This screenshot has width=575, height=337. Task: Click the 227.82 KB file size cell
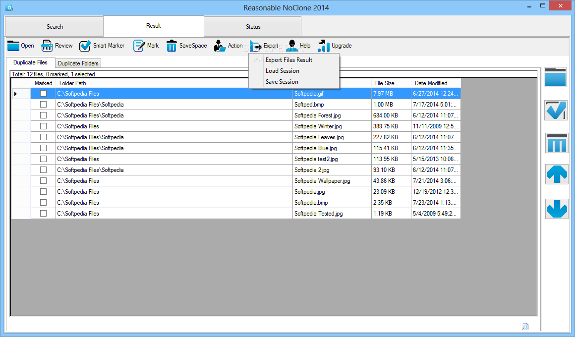coord(391,137)
